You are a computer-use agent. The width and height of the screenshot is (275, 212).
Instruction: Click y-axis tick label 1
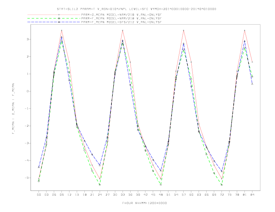click(27, 74)
